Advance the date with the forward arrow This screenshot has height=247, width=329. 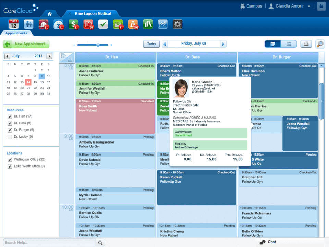(x=223, y=44)
